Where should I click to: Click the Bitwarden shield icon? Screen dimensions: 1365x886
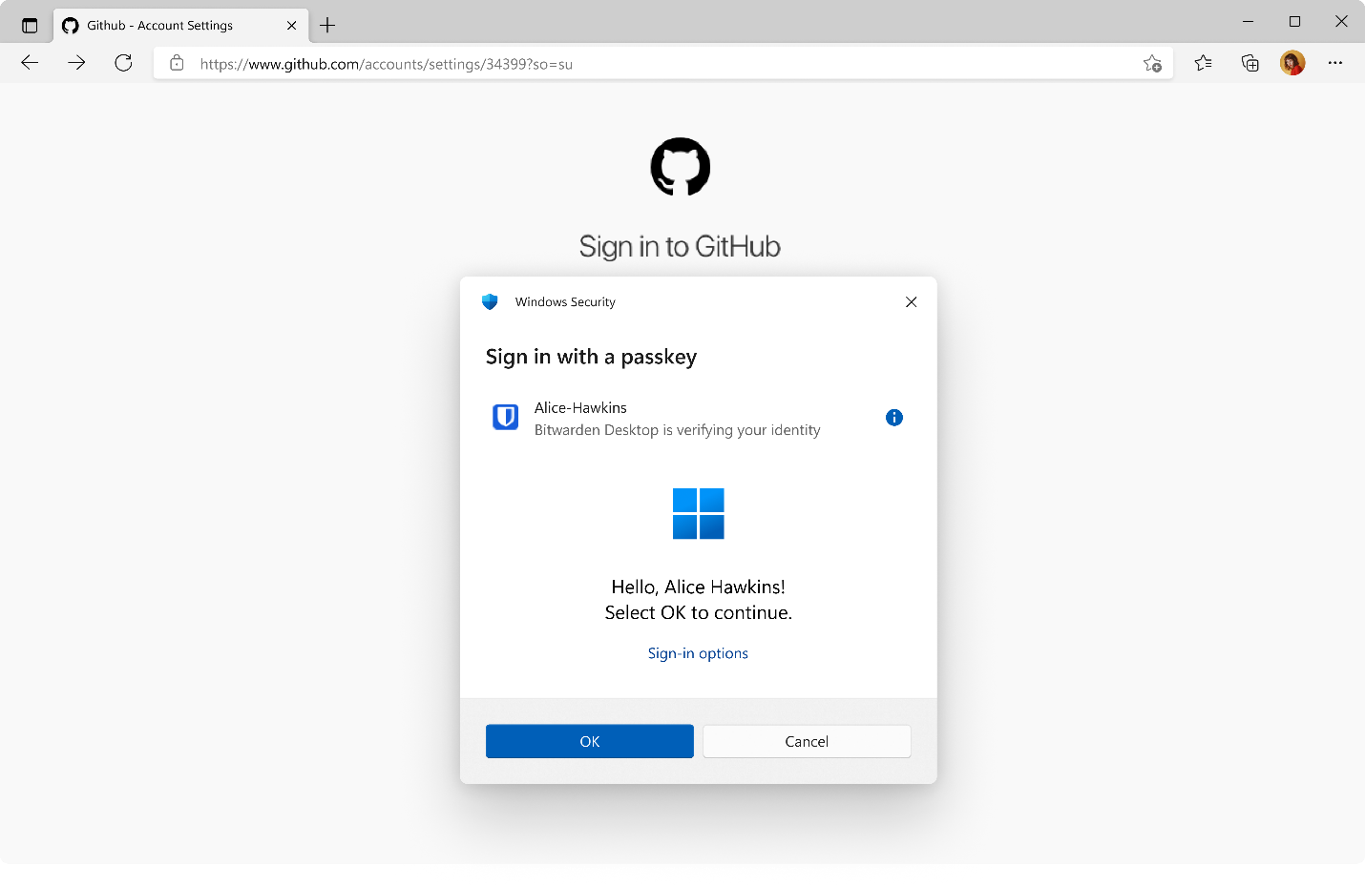pyautogui.click(x=505, y=418)
